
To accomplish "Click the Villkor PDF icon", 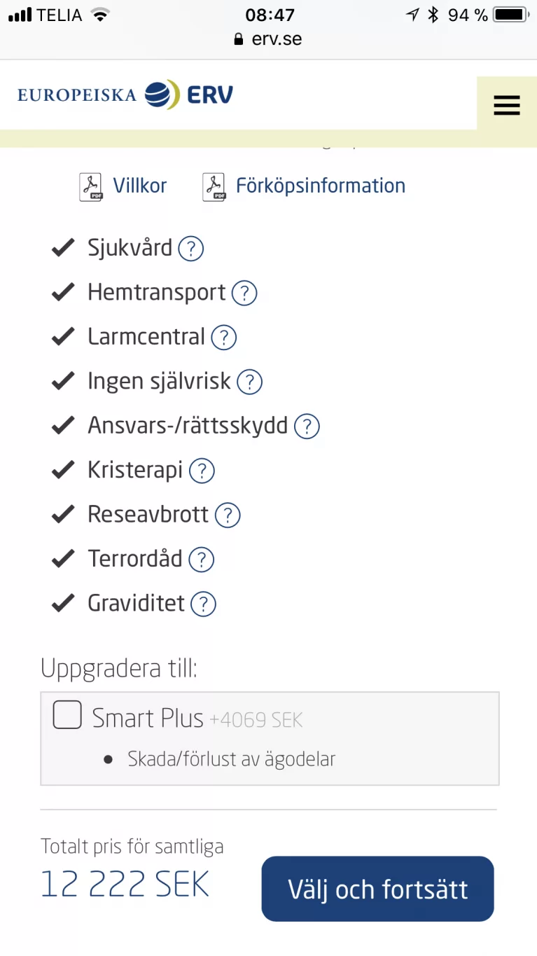I will click(x=91, y=187).
